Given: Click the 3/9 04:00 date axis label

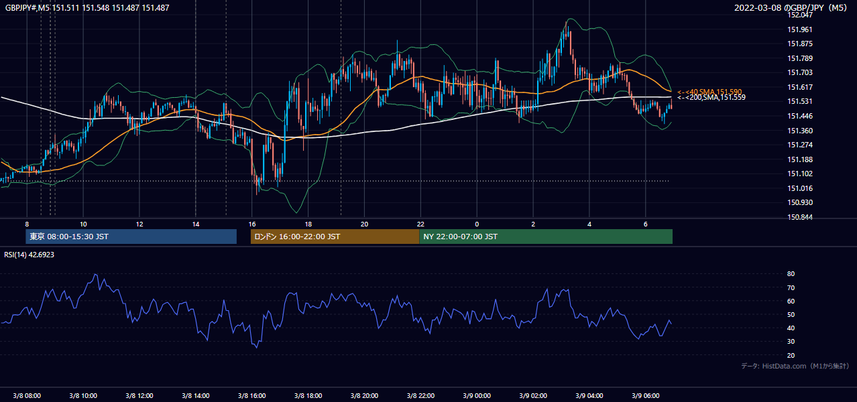Looking at the screenshot, I should (x=589, y=396).
